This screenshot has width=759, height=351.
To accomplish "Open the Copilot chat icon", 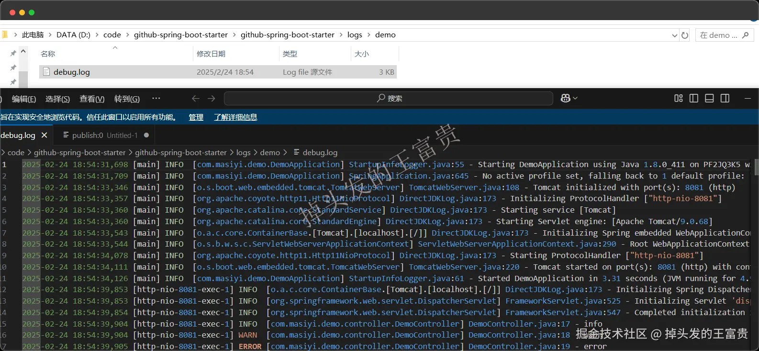I will pos(565,98).
